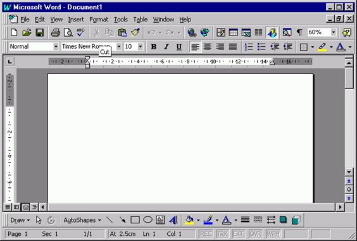Open the Zoom dropdown showing 60%

(x=334, y=32)
